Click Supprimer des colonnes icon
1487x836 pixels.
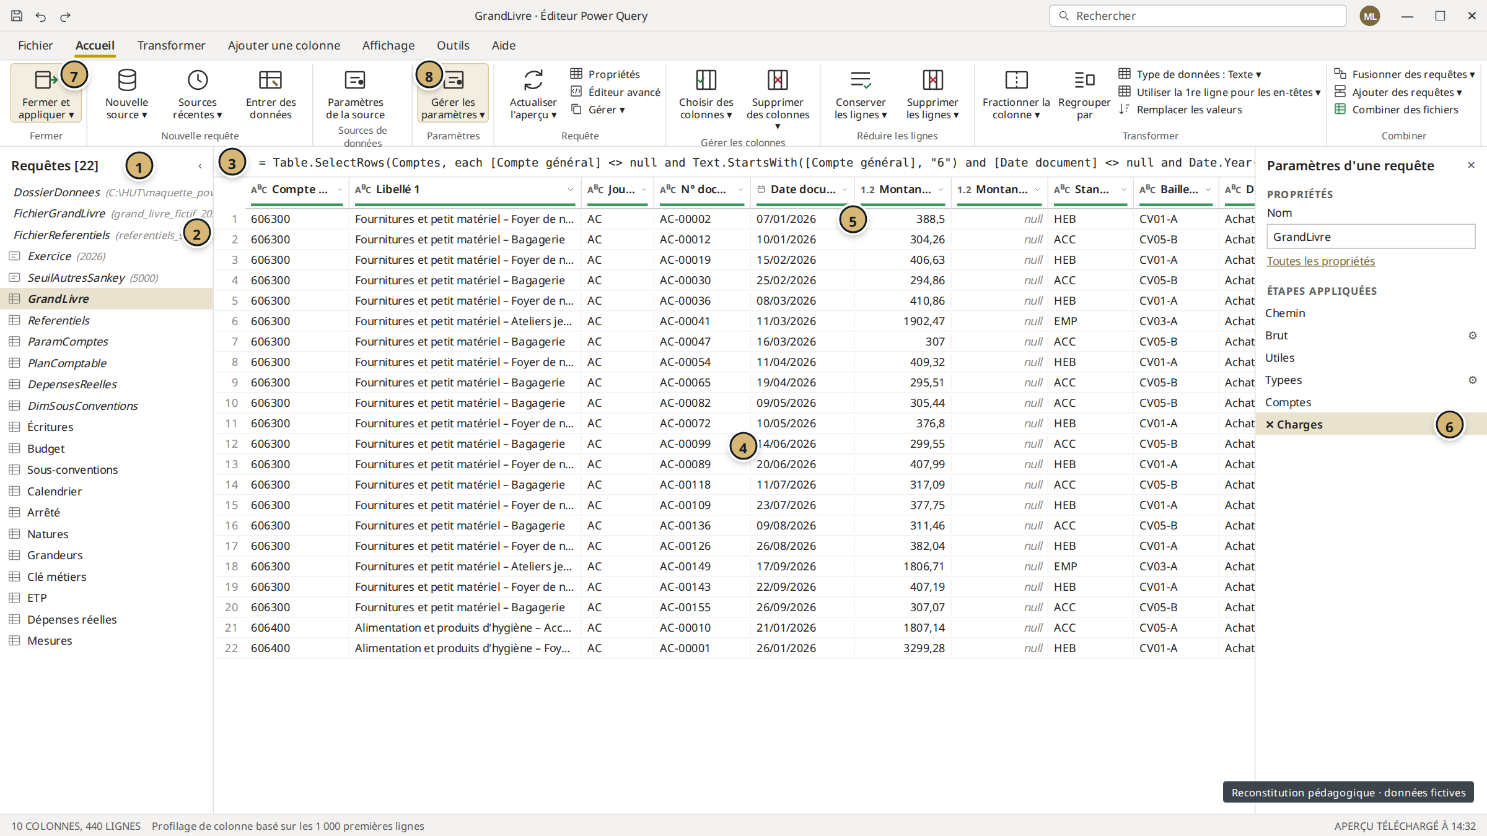778,80
